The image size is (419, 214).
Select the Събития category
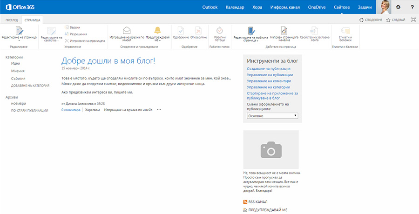tap(18, 78)
